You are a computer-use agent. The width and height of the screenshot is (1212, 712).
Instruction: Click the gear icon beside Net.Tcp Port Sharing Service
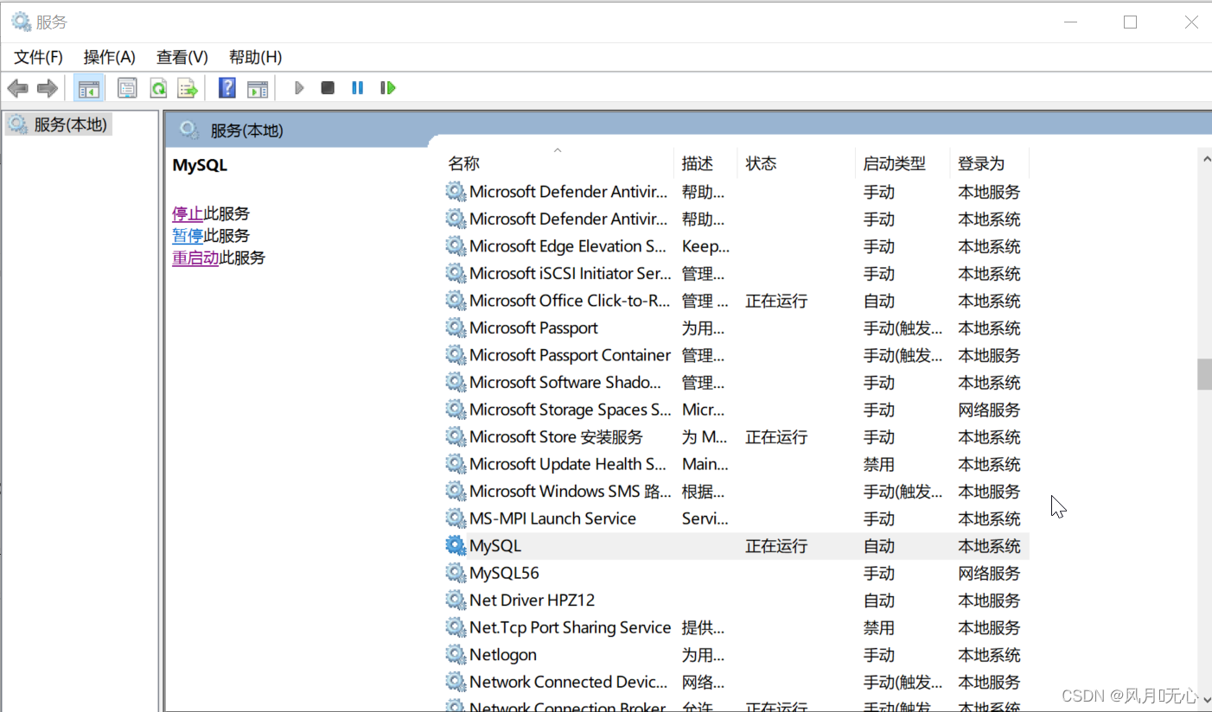tap(456, 627)
